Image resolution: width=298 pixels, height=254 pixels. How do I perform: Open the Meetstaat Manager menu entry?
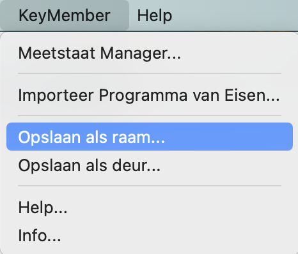click(150, 53)
